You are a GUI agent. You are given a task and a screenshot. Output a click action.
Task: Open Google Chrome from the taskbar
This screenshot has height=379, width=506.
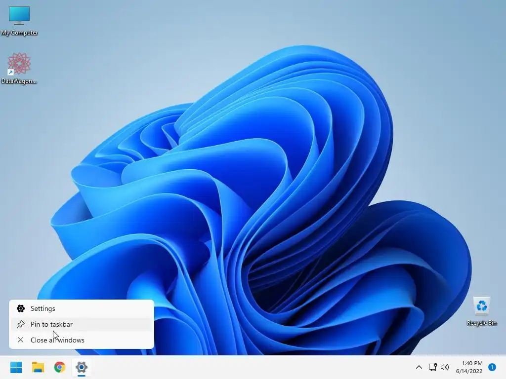tap(60, 367)
